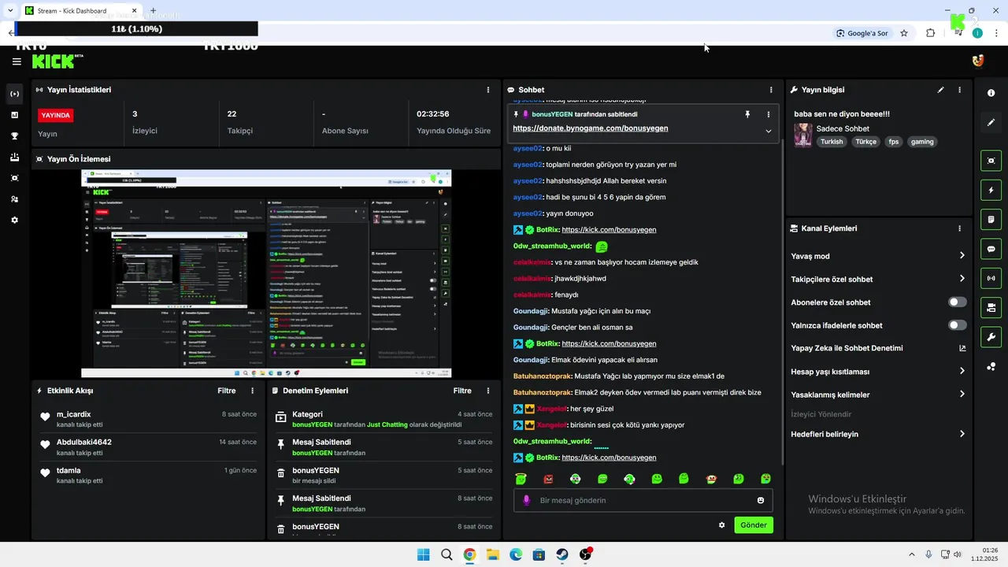Send message with Gönder button

point(754,524)
